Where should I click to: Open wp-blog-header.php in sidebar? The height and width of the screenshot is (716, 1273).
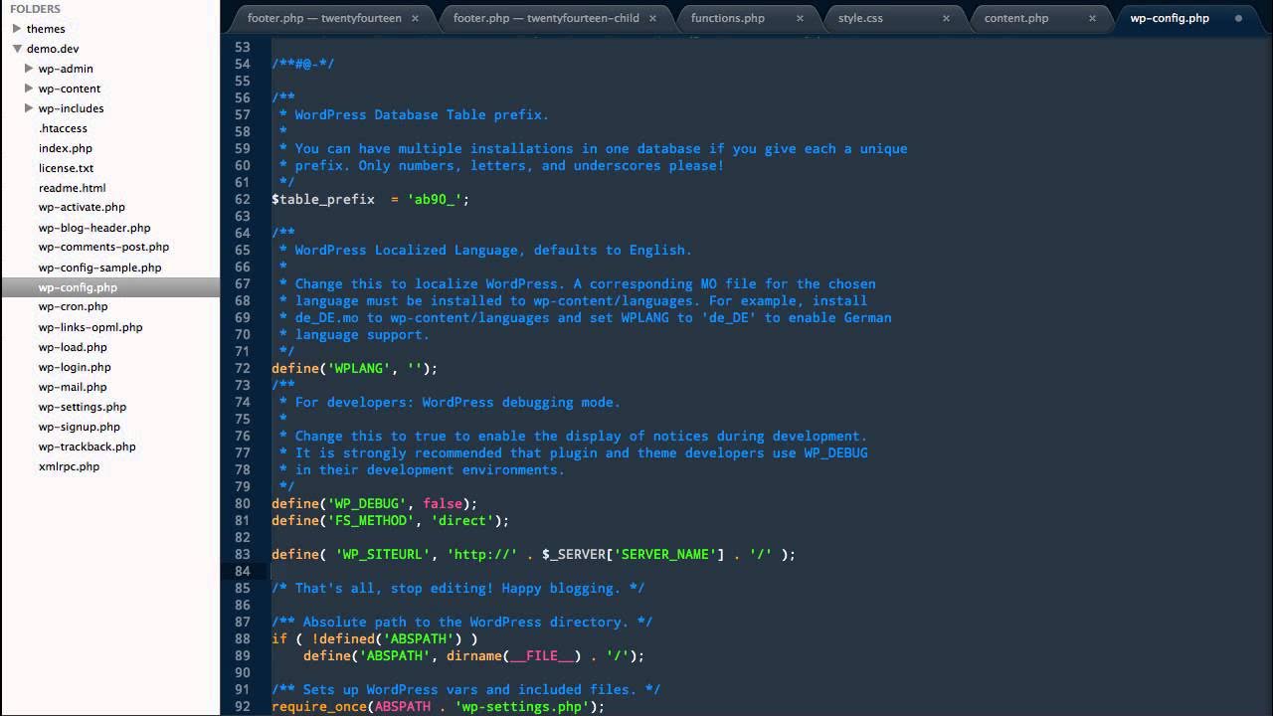(94, 228)
